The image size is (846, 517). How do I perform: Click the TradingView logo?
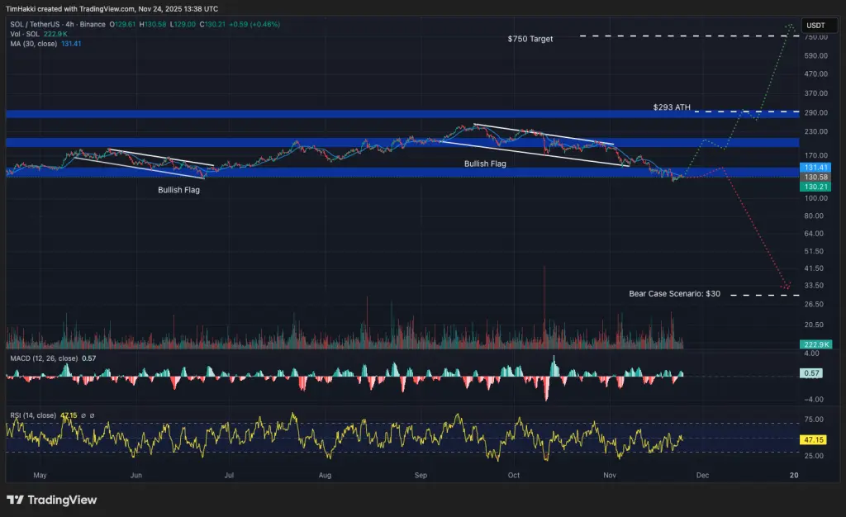pyautogui.click(x=50, y=500)
